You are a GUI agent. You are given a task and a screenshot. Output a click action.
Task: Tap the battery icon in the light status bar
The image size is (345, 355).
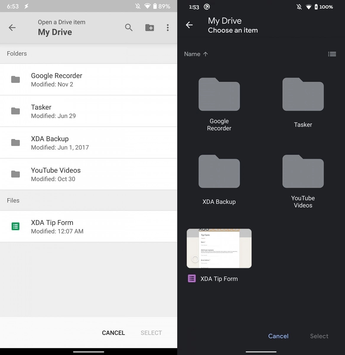coord(155,6)
